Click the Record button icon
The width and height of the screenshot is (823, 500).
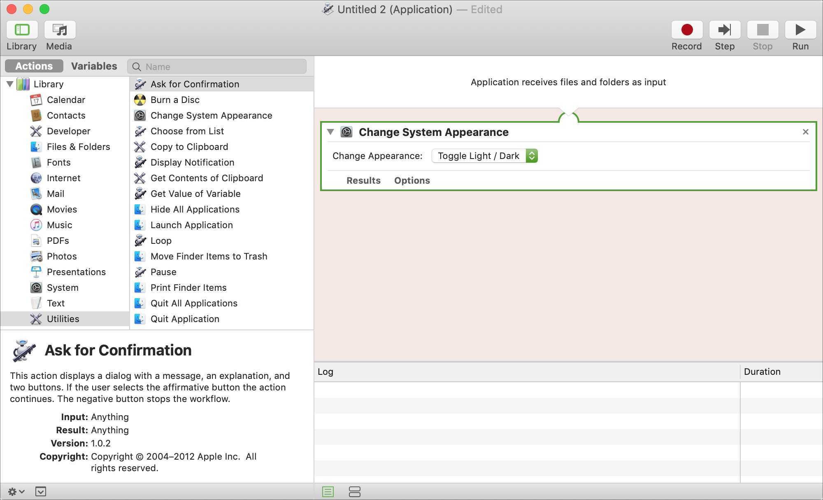pyautogui.click(x=686, y=30)
